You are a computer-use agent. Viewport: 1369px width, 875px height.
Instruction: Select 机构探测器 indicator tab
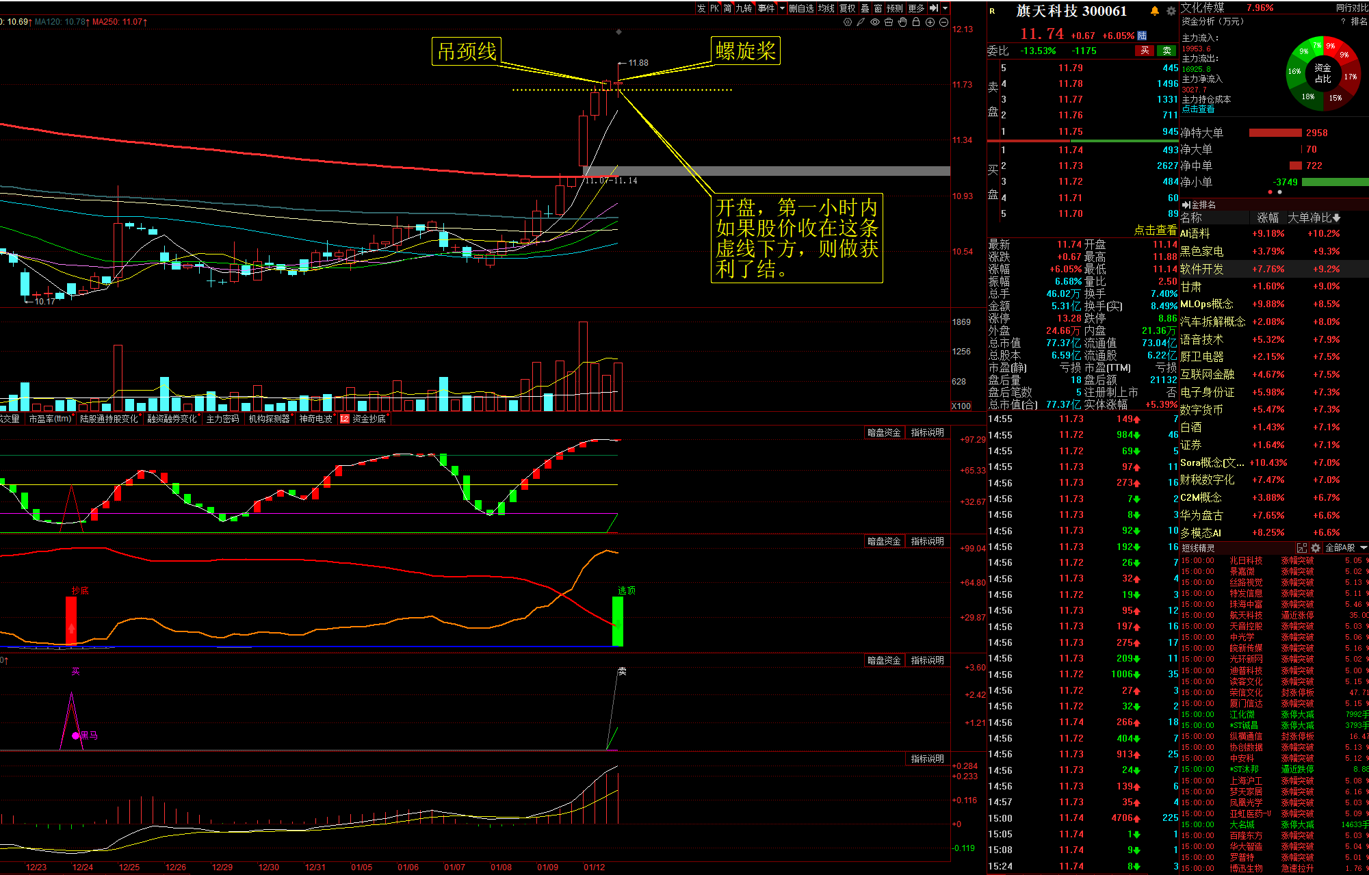(269, 419)
